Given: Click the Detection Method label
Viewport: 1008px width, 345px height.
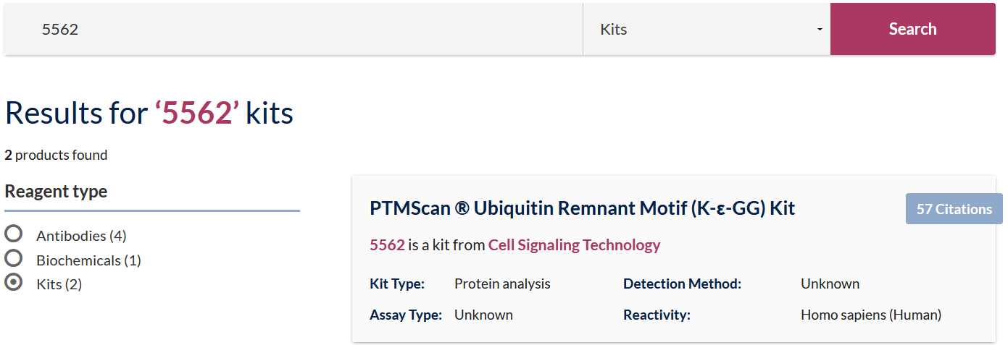Looking at the screenshot, I should click(x=682, y=284).
